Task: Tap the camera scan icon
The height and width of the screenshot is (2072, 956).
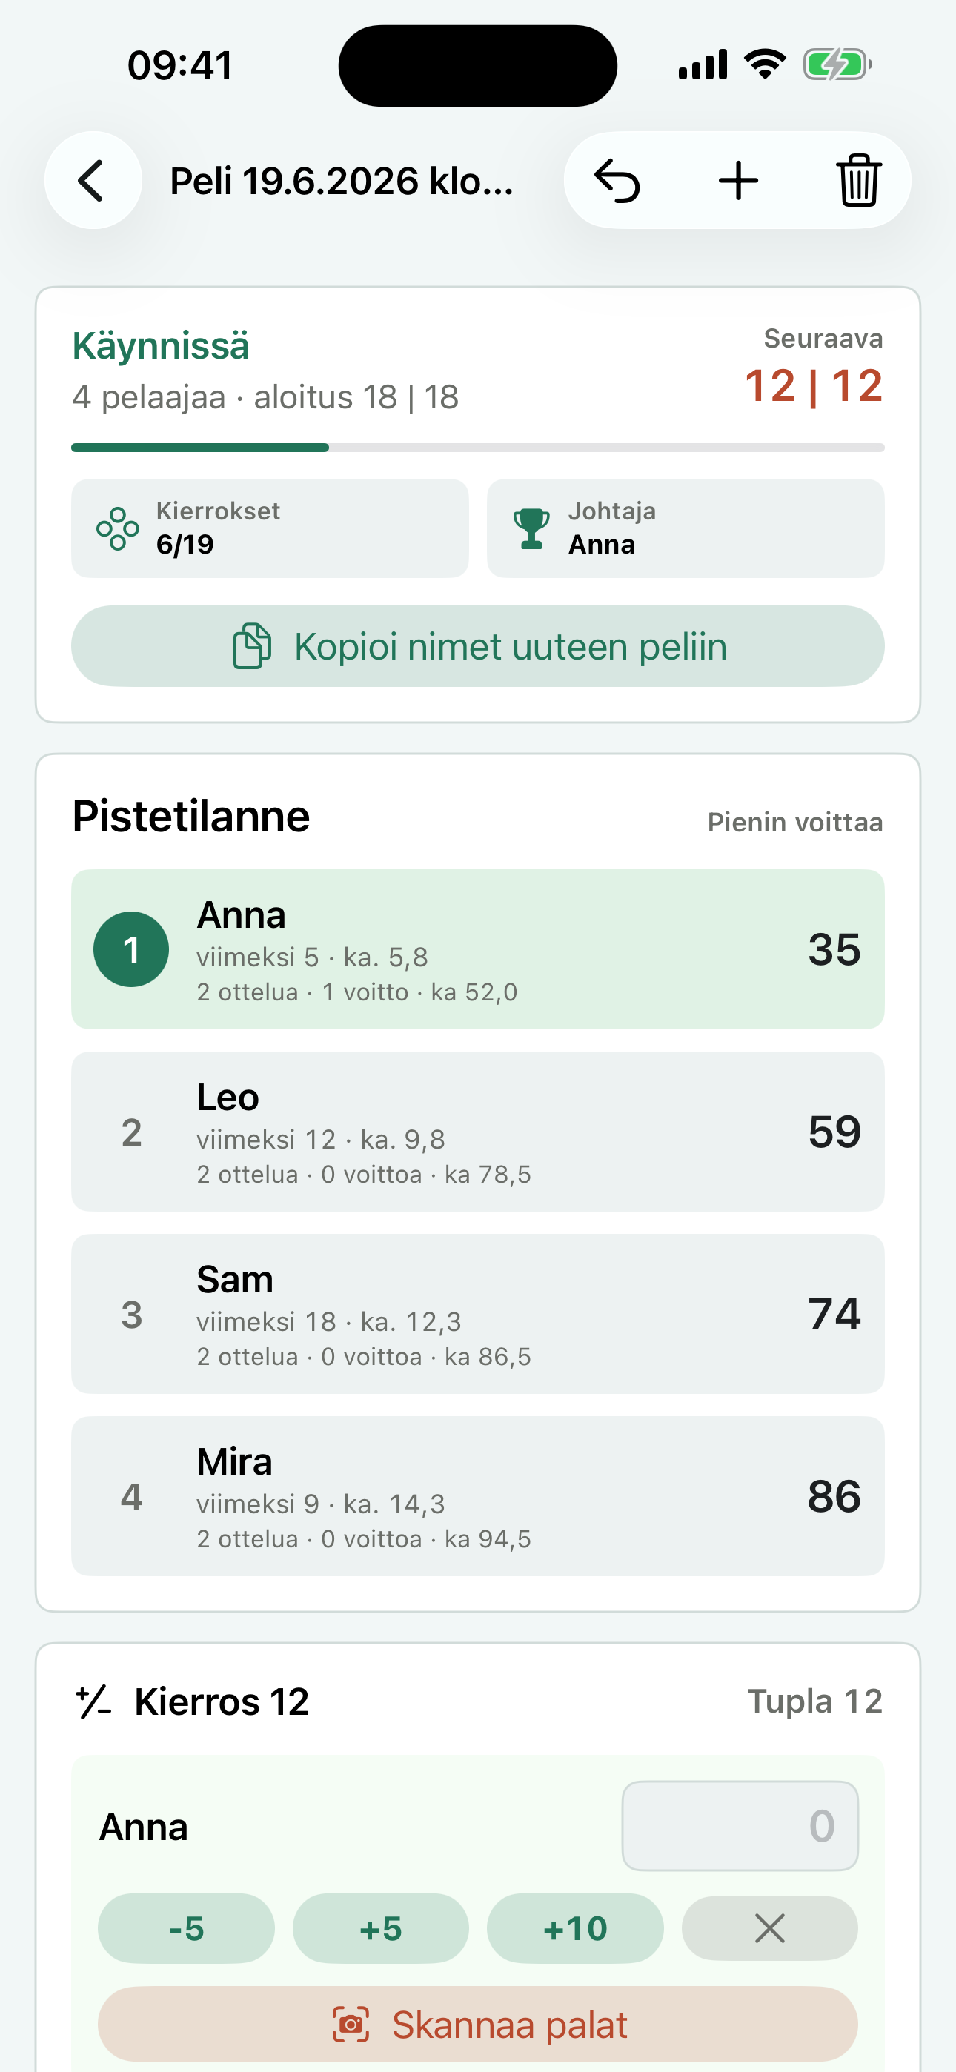Action: click(x=351, y=2024)
